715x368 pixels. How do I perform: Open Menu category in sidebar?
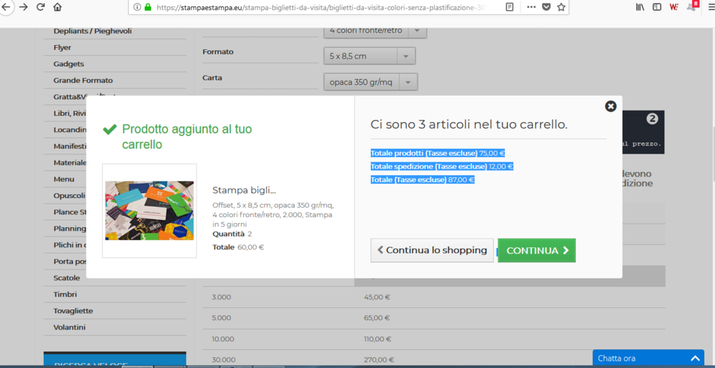[64, 179]
